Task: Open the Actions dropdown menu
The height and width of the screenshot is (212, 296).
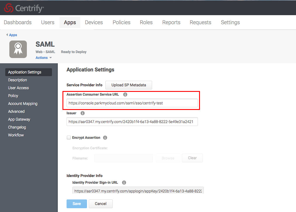Action: [x=43, y=58]
